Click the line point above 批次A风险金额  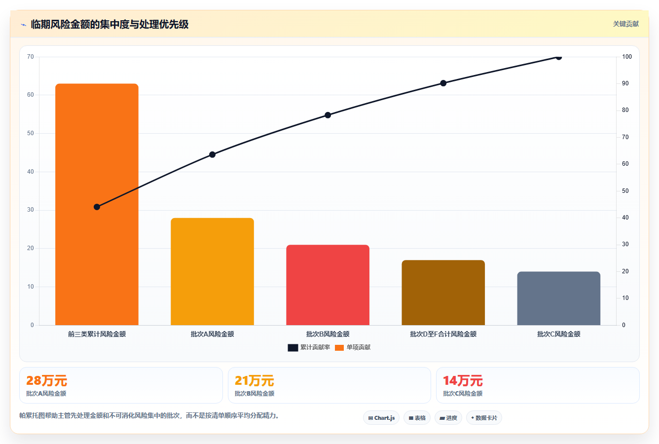coord(212,154)
